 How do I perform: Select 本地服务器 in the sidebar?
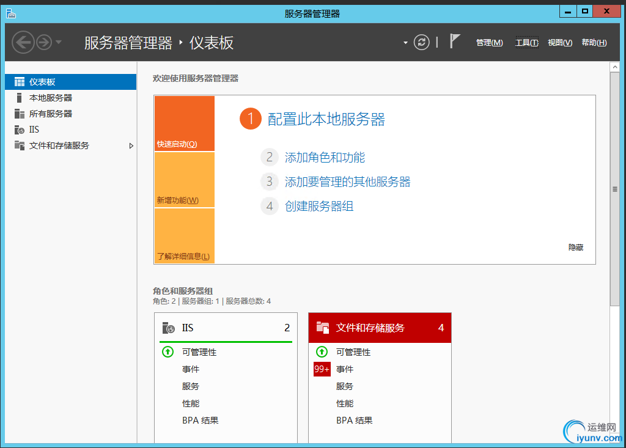tap(71, 98)
